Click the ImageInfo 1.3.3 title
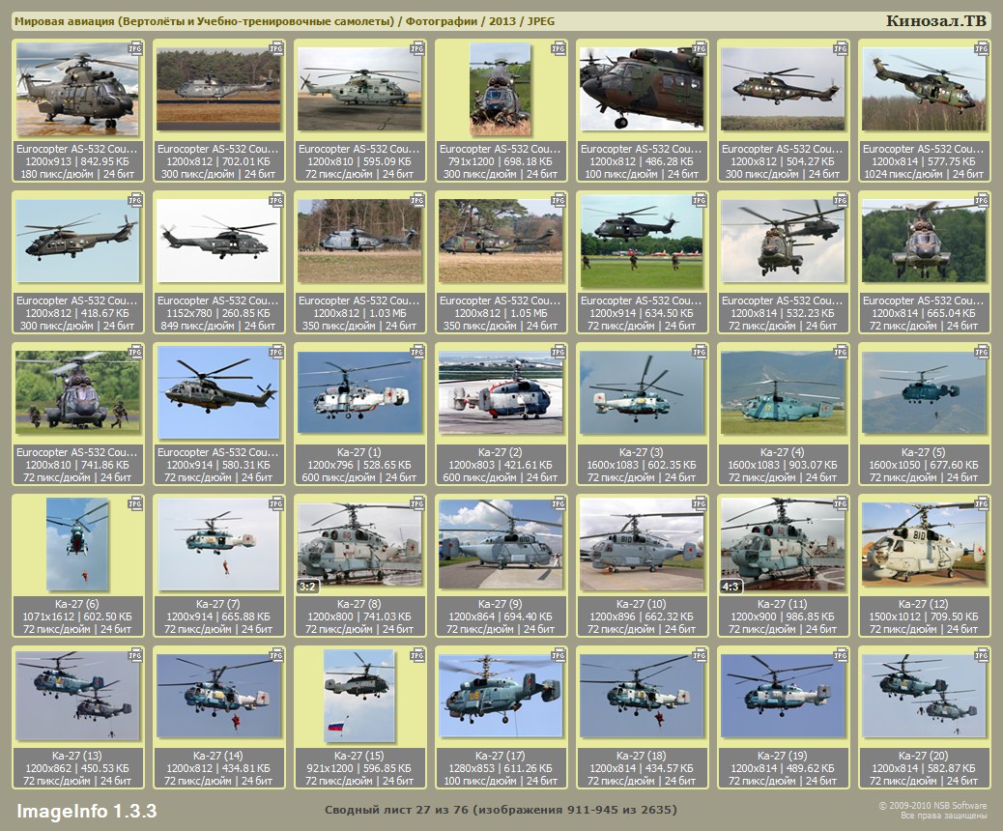The width and height of the screenshot is (1003, 831). pyautogui.click(x=87, y=810)
